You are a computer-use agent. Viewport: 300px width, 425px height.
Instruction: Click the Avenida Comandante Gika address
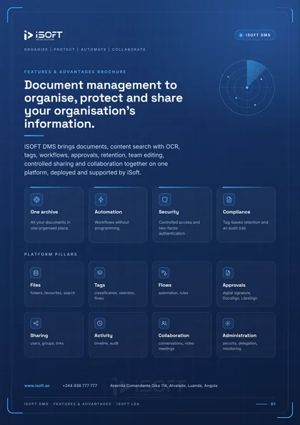tap(164, 386)
